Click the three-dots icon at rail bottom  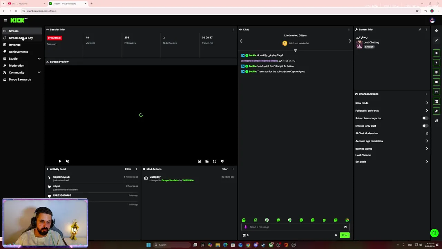tap(436, 121)
